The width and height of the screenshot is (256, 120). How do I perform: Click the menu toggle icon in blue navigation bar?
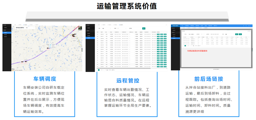pos(182,26)
